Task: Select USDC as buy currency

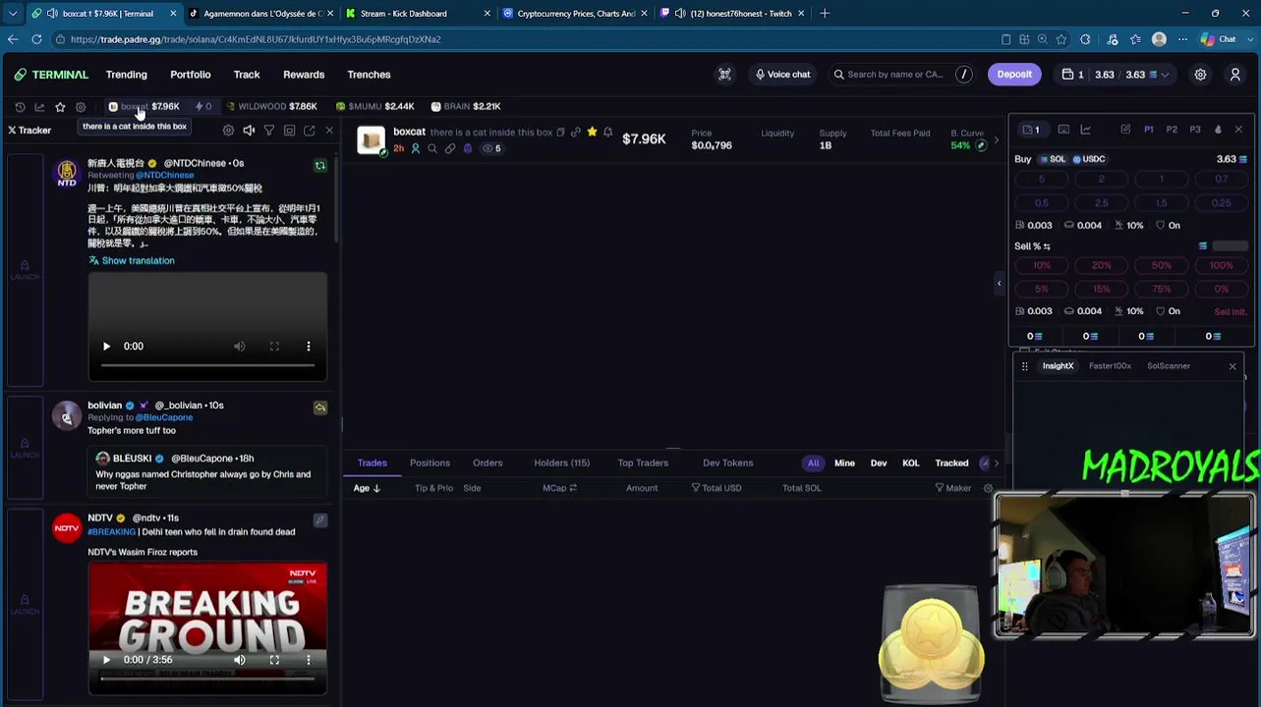Action: pos(1089,159)
